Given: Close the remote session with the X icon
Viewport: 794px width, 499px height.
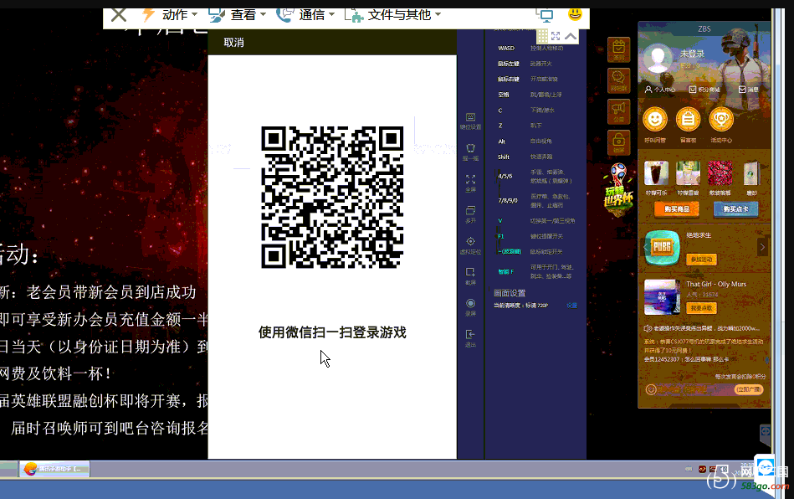Looking at the screenshot, I should (x=119, y=15).
